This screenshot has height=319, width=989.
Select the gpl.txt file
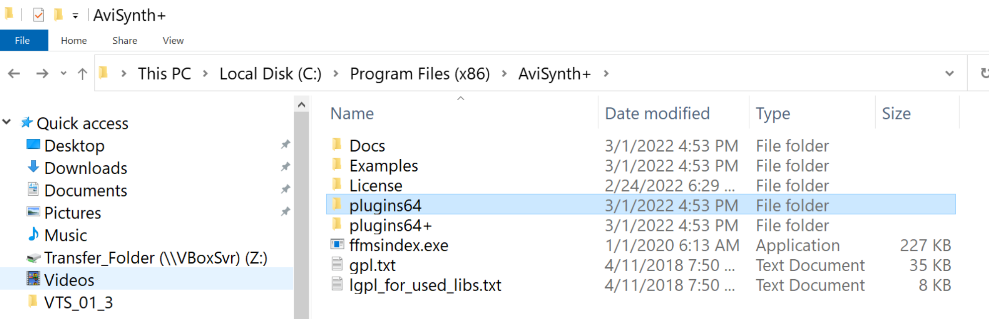pyautogui.click(x=372, y=265)
